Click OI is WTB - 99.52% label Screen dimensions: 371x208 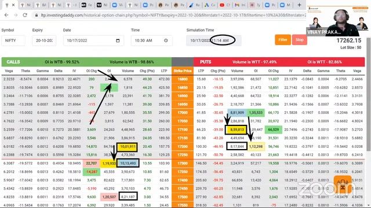click(x=62, y=62)
